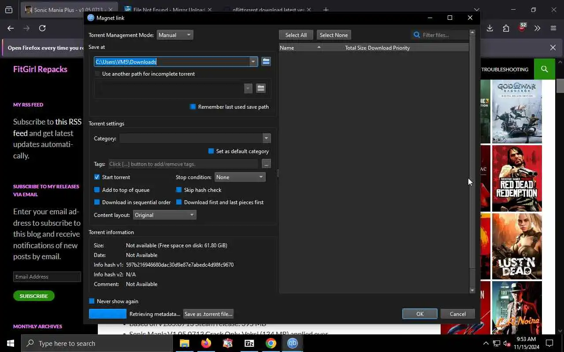
Task: Click the metadata retrieval progress bar
Action: tap(108, 314)
